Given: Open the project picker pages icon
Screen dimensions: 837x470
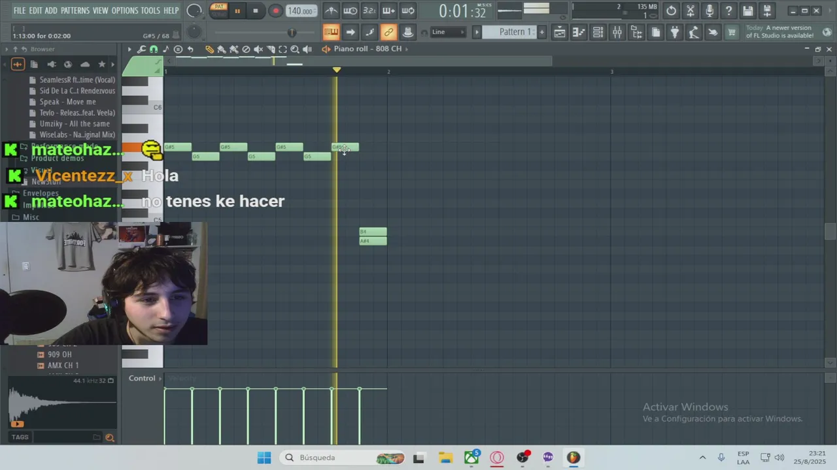Looking at the screenshot, I should [656, 32].
